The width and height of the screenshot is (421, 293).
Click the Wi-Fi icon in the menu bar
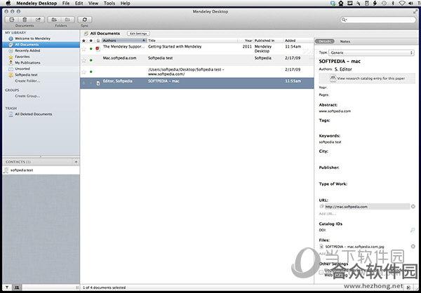[401, 4]
